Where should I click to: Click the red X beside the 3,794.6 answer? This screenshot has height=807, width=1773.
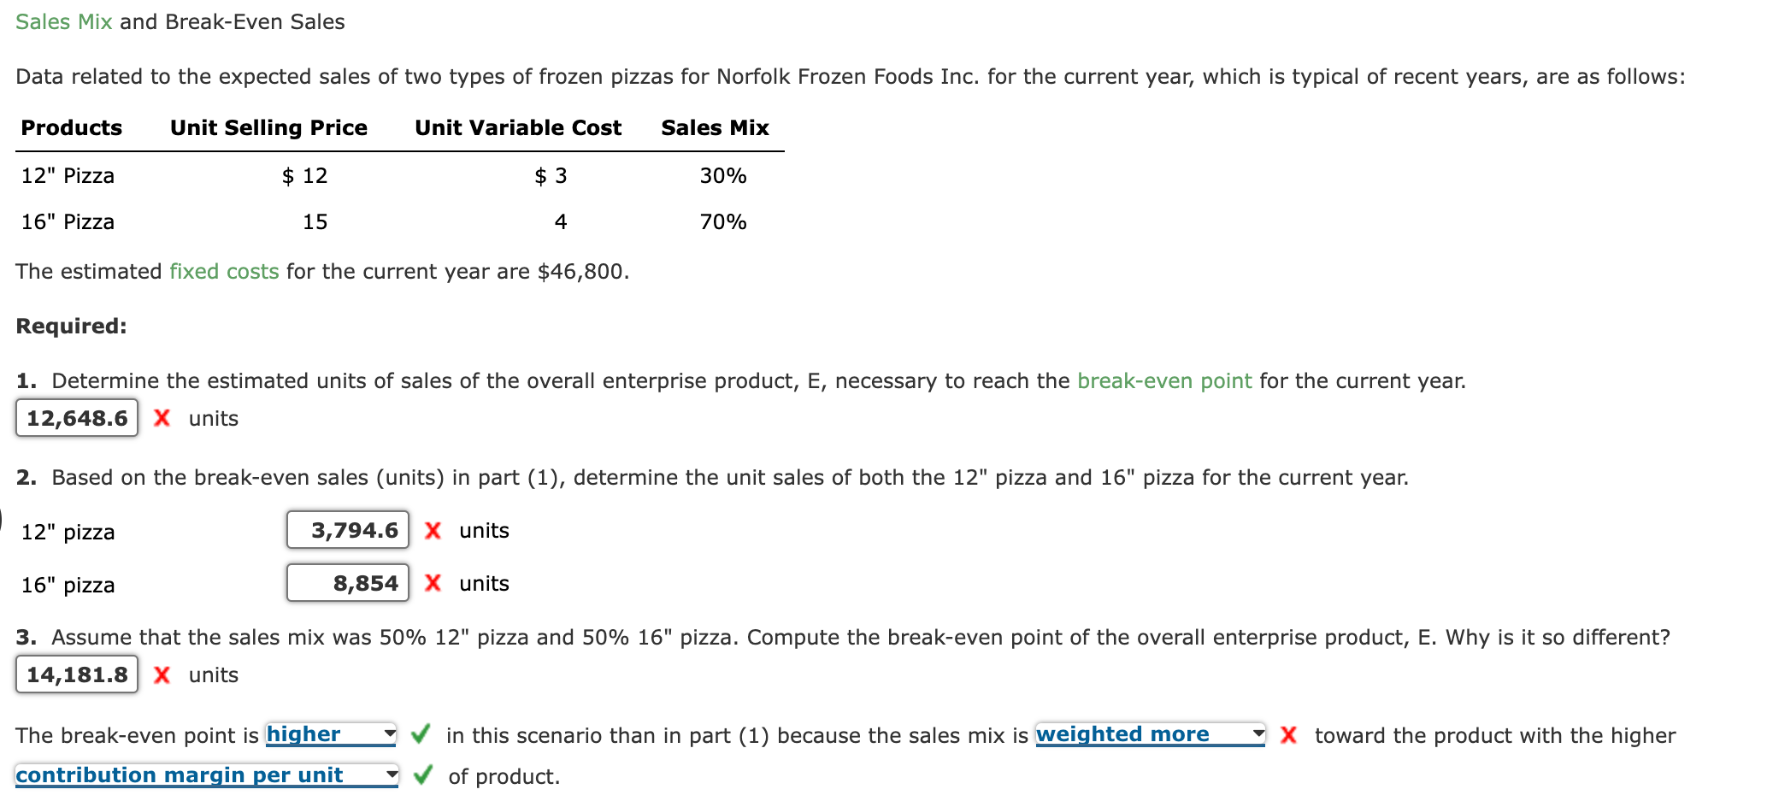pyautogui.click(x=433, y=530)
